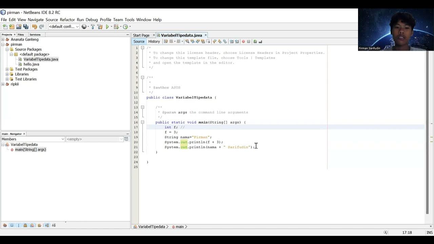Image resolution: width=434 pixels, height=244 pixels.
Task: Expand the ripkii project
Action: point(3,84)
